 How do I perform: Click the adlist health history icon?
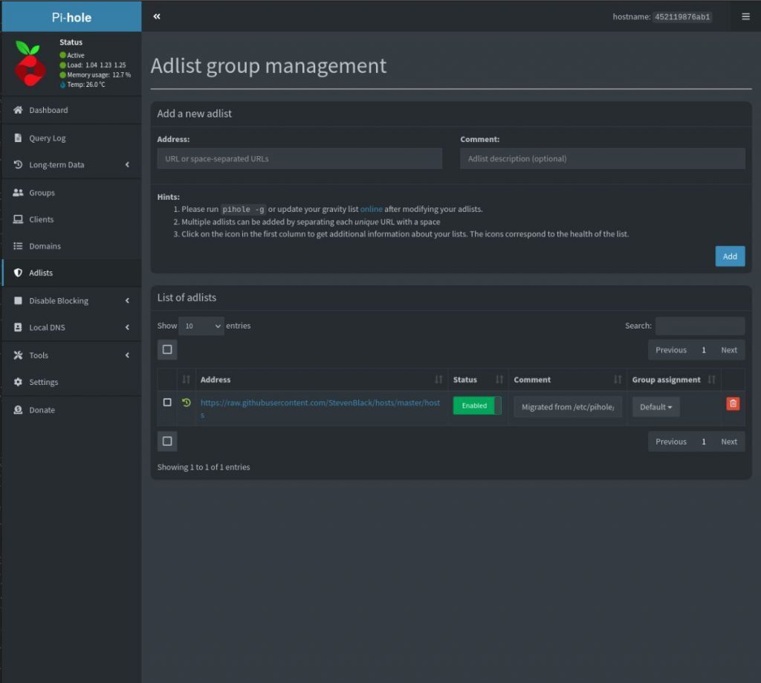185,402
